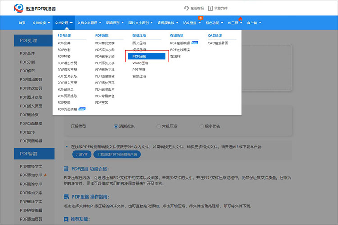Choose PPT压缩 in the dropdown menu
Image resolution: width=338 pixels, height=225 pixels.
[x=139, y=70]
